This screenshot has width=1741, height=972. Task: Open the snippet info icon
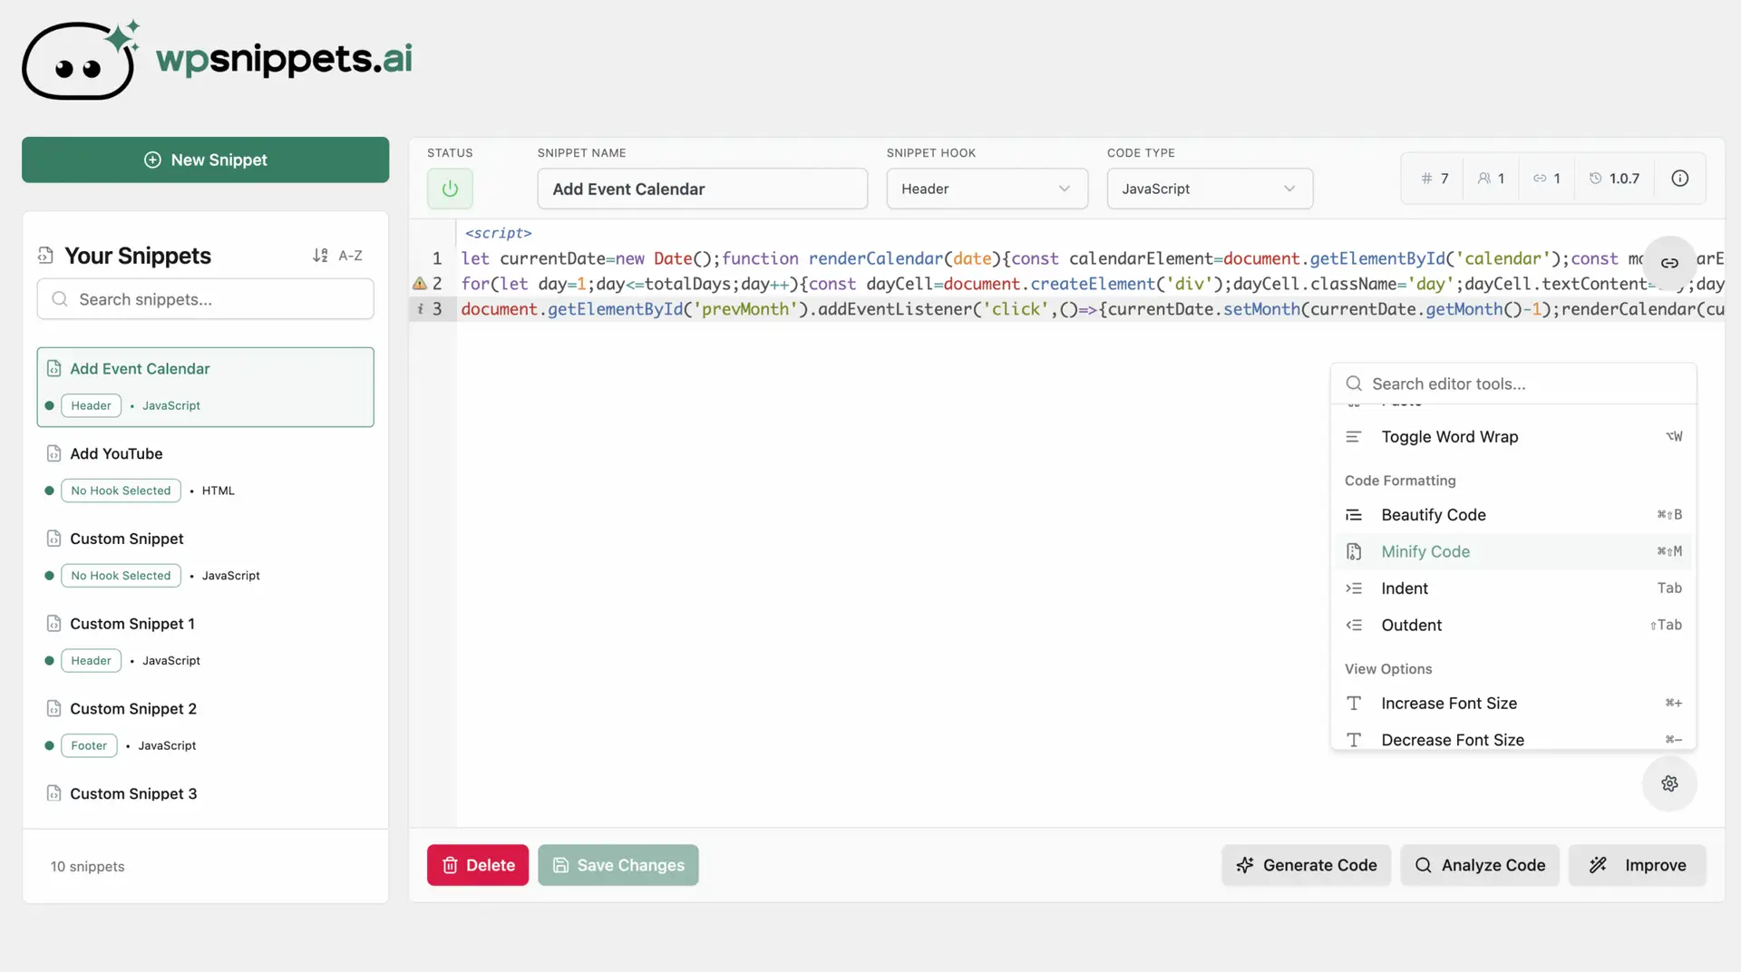(x=1679, y=179)
